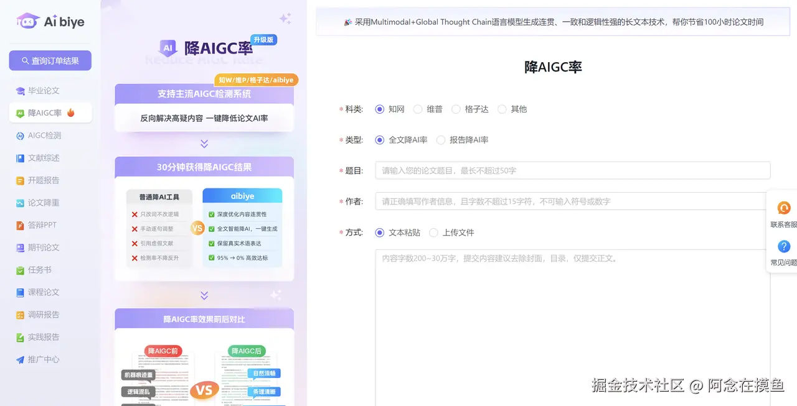Screen dimensions: 797x406
Task: Select the 上传文件 input method
Action: pos(433,233)
